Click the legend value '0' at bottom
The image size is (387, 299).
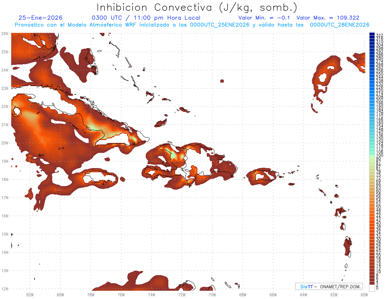(x=378, y=288)
